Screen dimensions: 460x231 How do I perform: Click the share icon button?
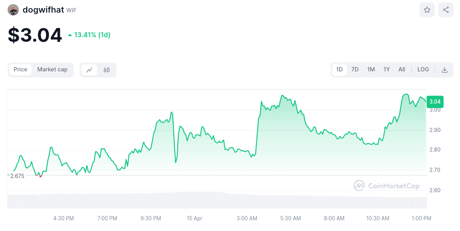click(x=446, y=10)
